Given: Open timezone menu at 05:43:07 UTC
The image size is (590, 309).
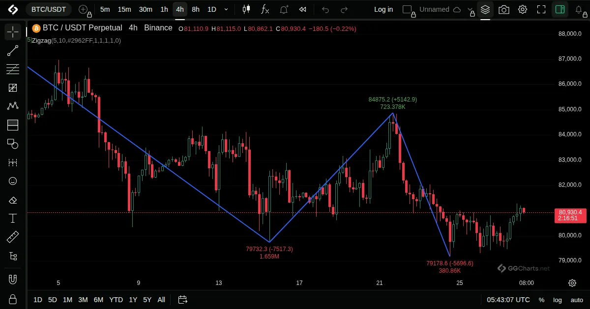Looking at the screenshot, I should click(x=508, y=300).
